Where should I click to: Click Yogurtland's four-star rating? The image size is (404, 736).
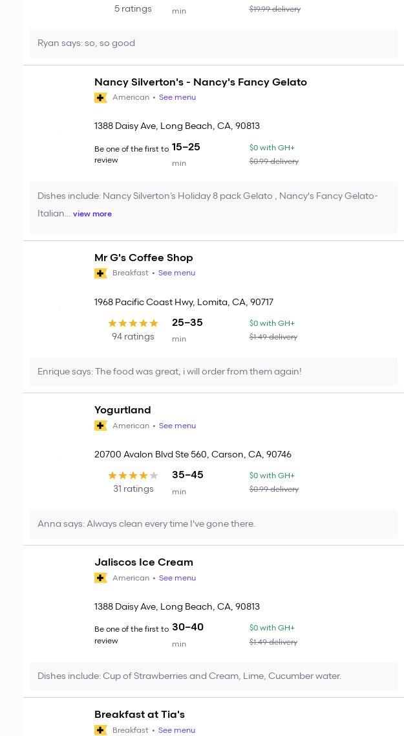tap(133, 476)
